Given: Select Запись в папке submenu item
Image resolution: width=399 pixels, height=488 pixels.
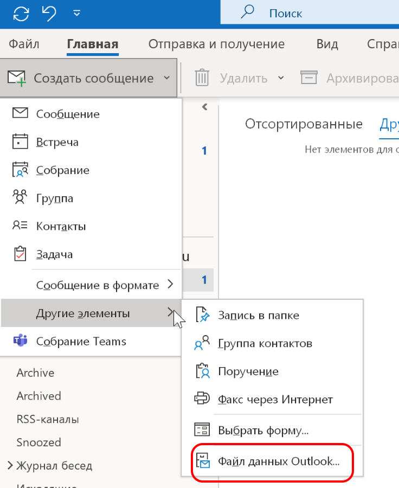Looking at the screenshot, I should 272,315.
